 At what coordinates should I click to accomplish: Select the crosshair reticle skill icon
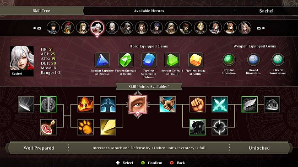(220, 127)
